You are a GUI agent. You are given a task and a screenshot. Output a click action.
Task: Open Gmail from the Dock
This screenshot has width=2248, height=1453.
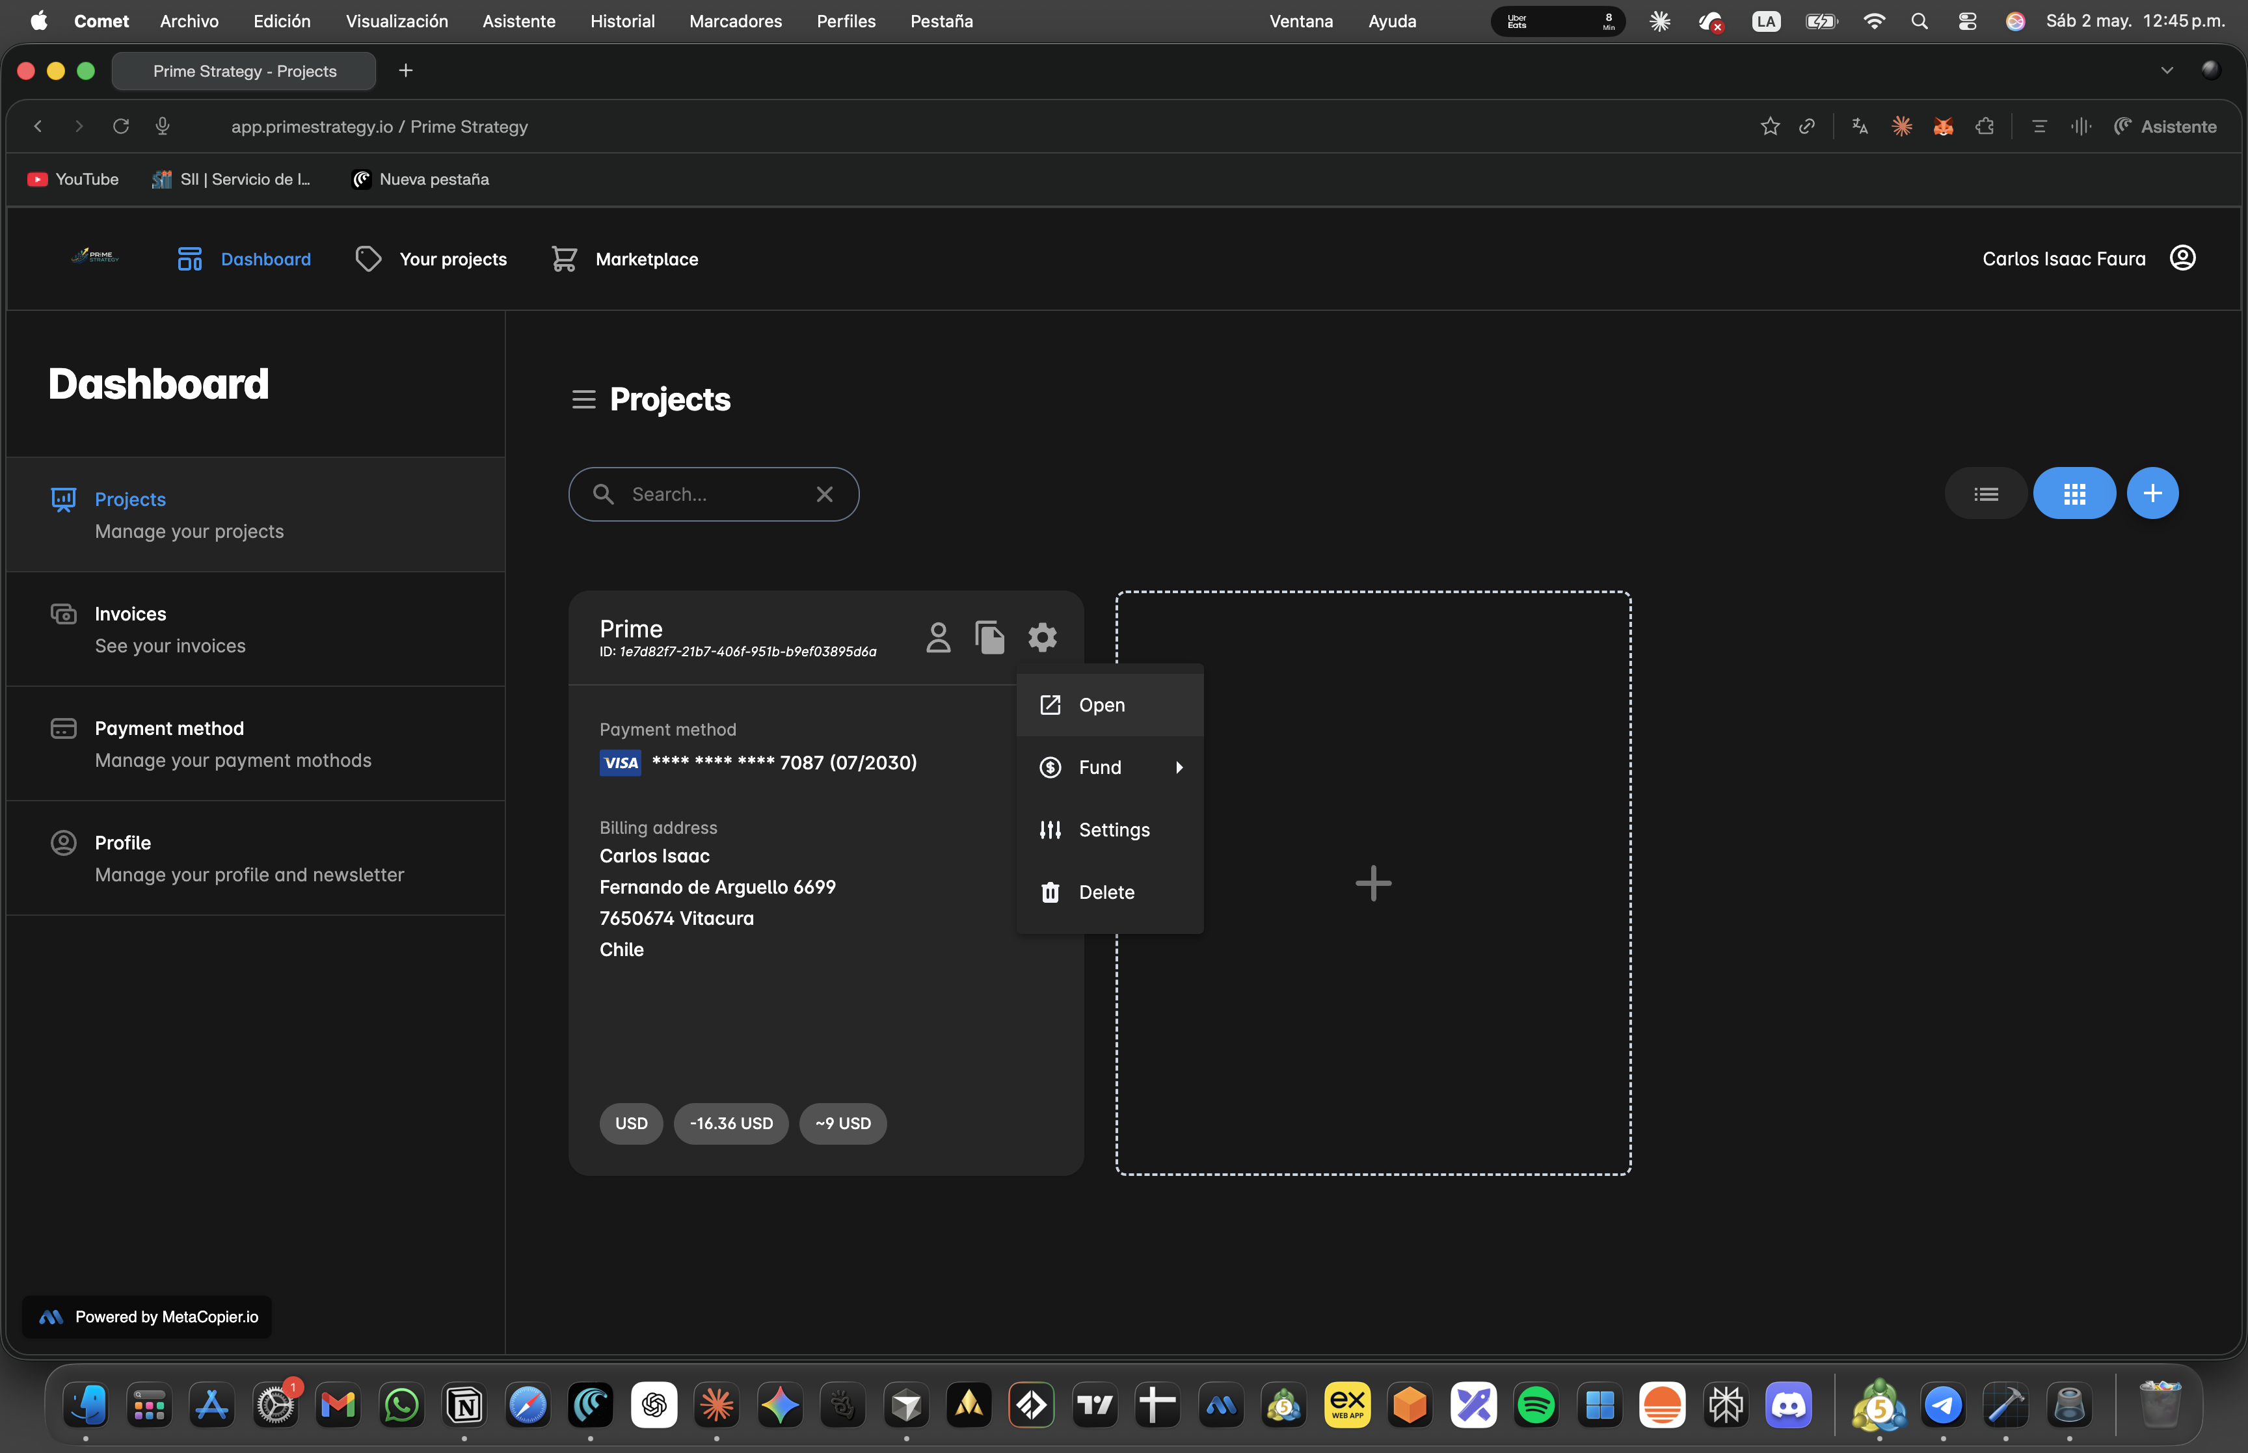338,1406
